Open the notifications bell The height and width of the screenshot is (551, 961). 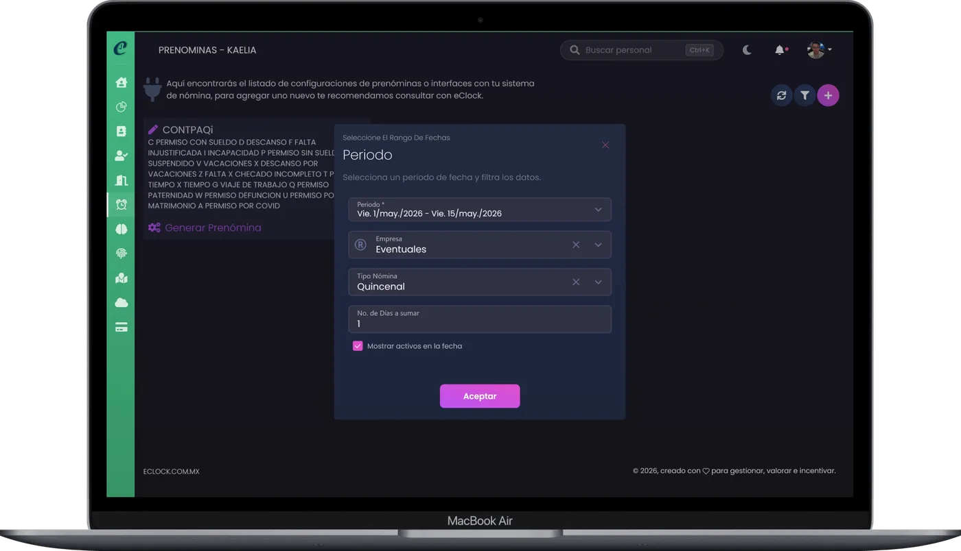(780, 50)
